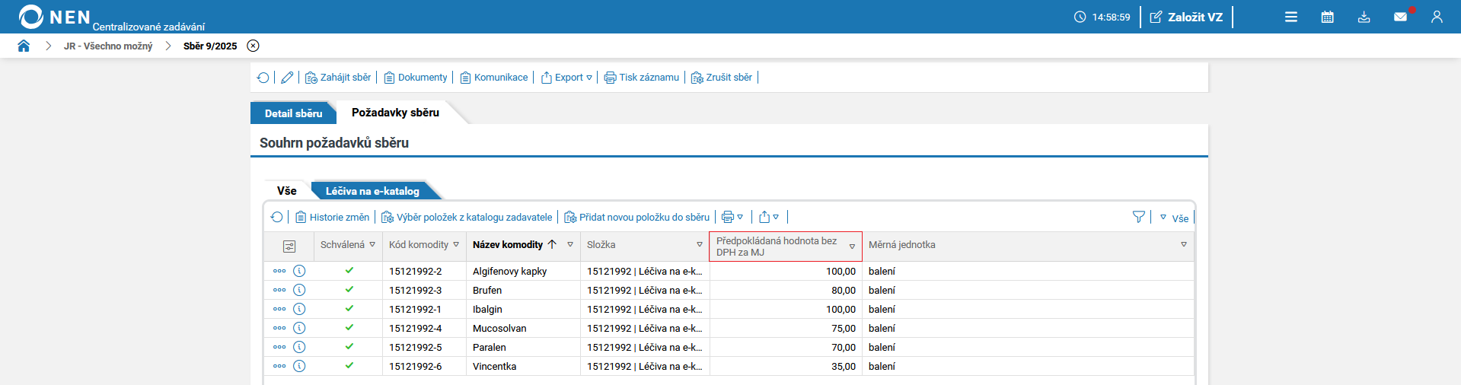The image size is (1461, 385).
Task: Select the Léčiva na e-katalog tab
Action: pos(372,191)
